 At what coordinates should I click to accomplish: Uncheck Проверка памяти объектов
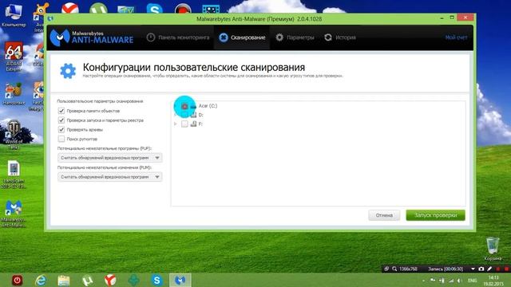[61, 111]
